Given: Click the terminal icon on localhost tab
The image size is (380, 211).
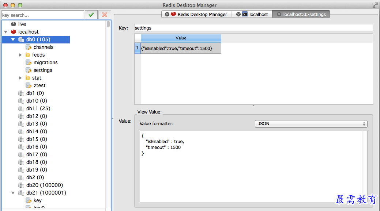Looking at the screenshot, I should (245, 14).
